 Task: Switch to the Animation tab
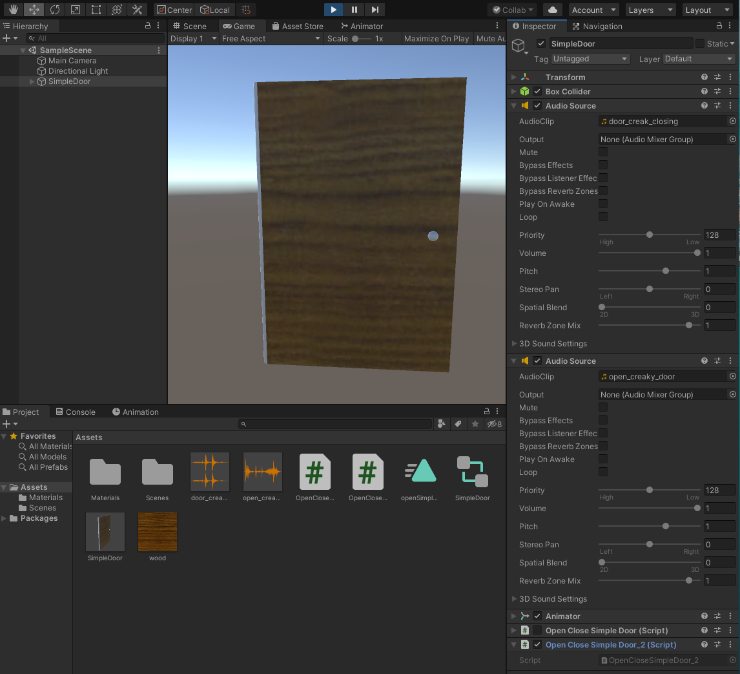[136, 412]
